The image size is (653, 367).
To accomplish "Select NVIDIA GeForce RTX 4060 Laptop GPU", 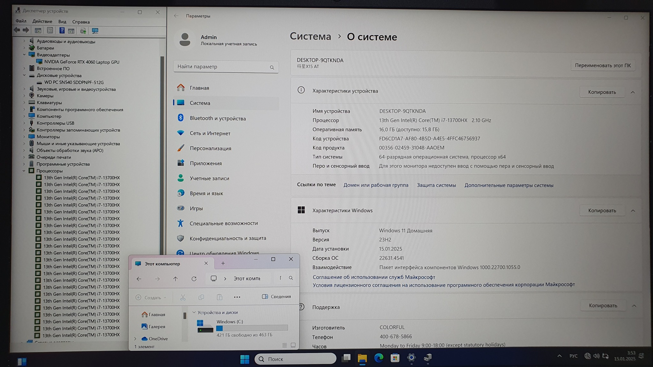I will pos(82,62).
